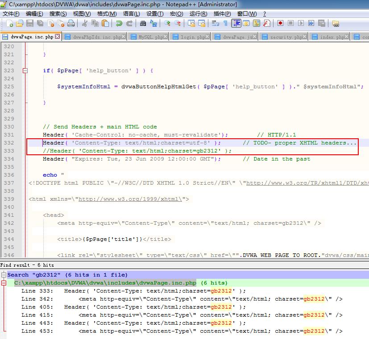Select the Line 405 search result
This screenshot has height=339, width=369.
coord(134,307)
